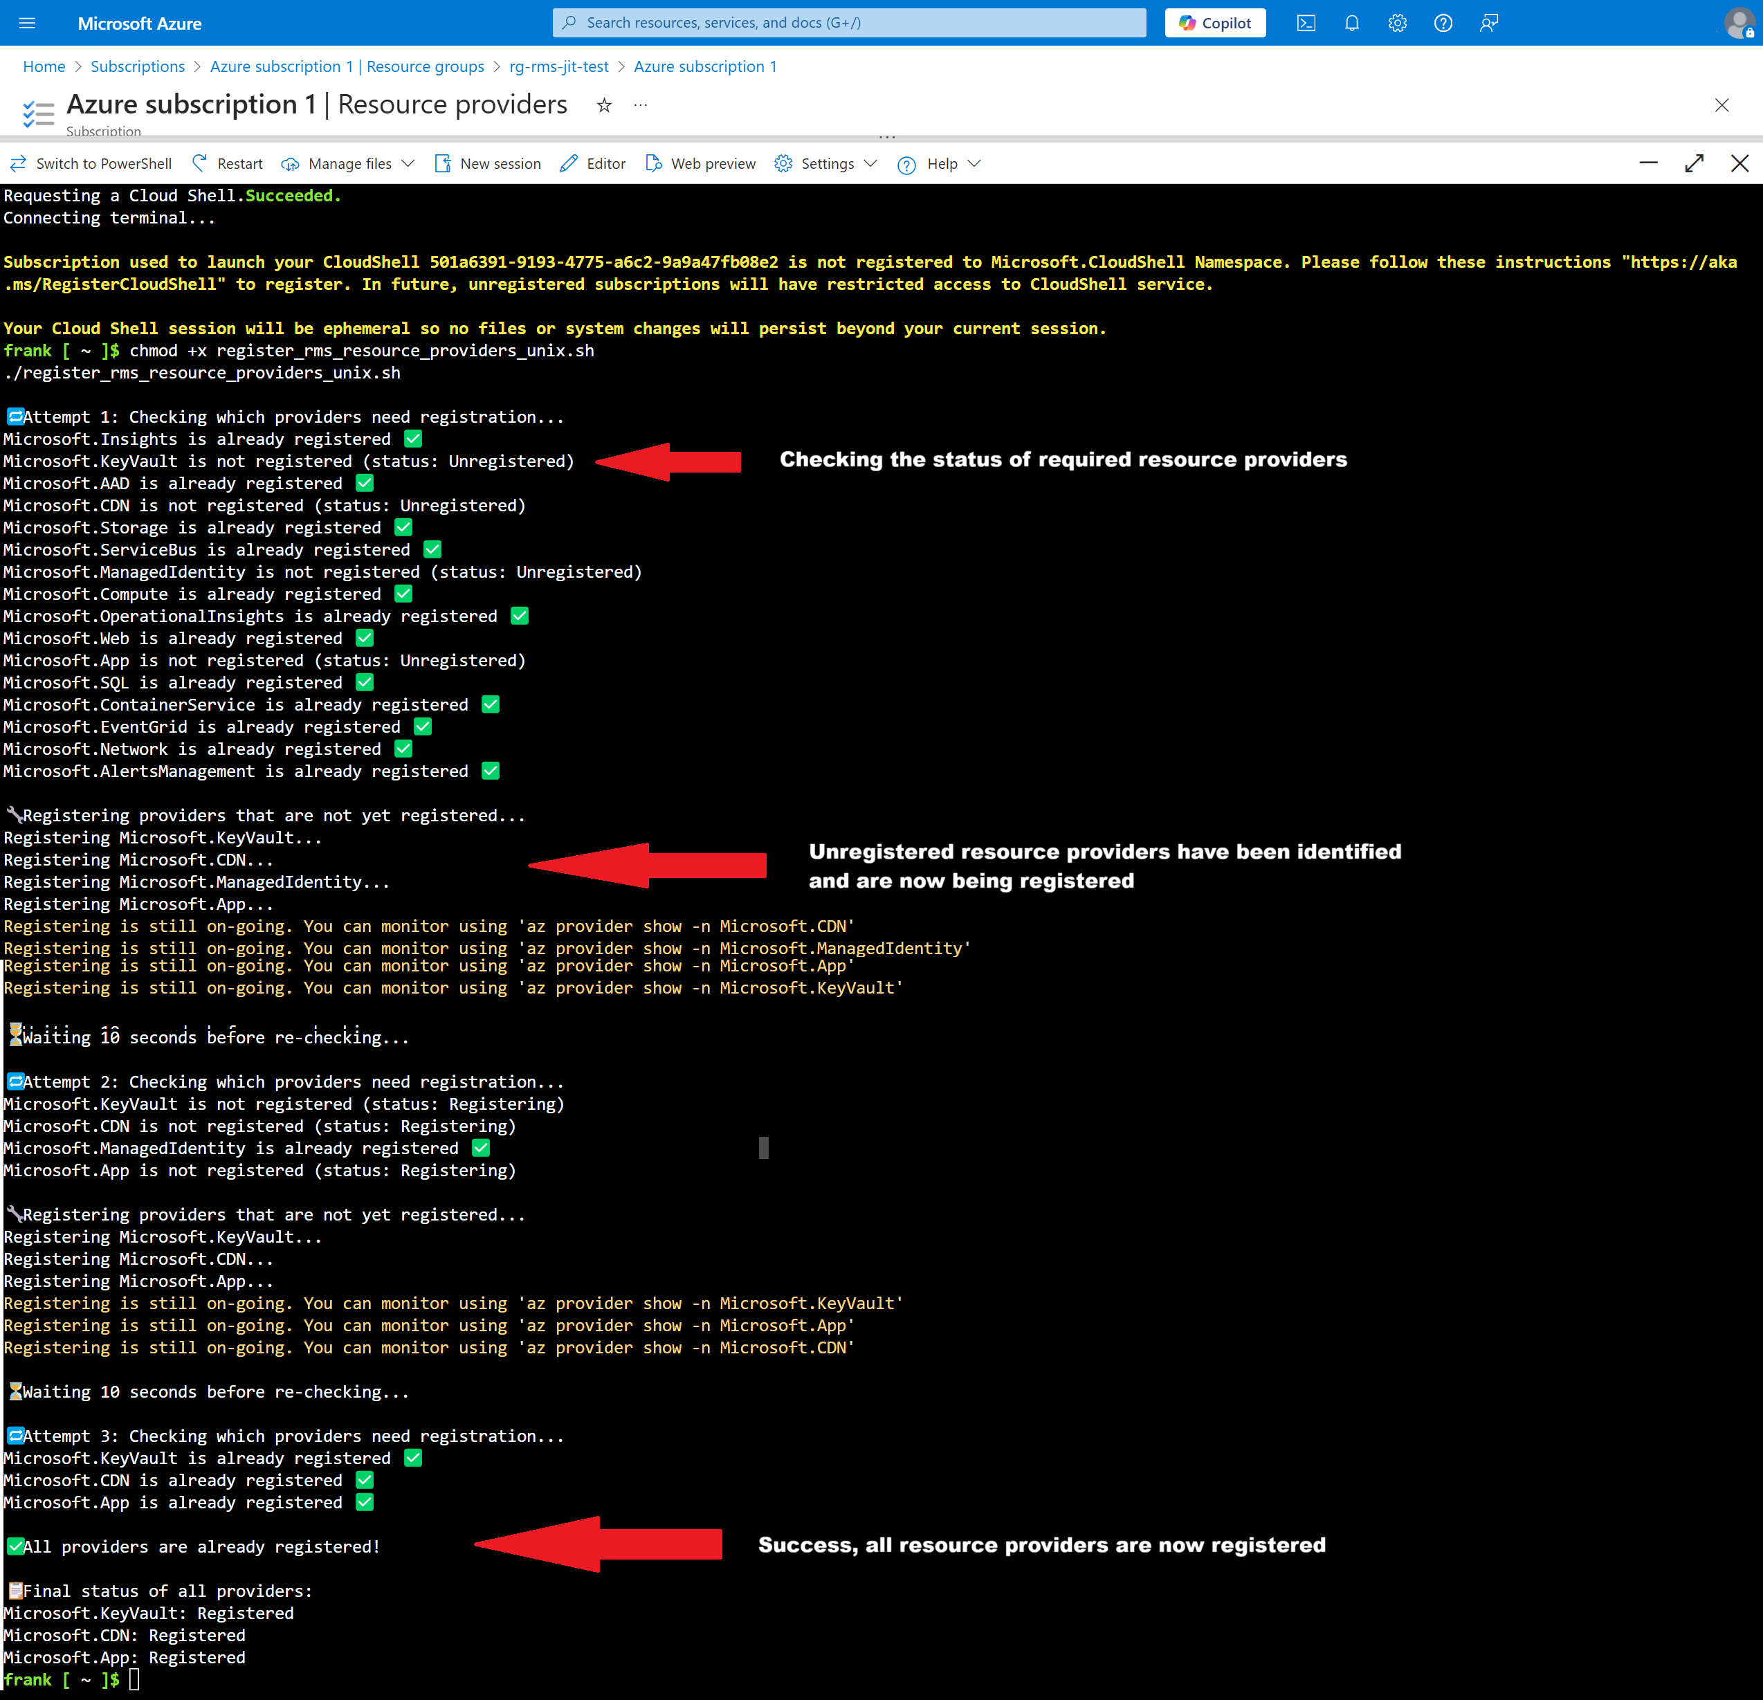Click the Cloud Shell Help question-mark icon
Viewport: 1763px width, 1700px height.
[x=906, y=165]
